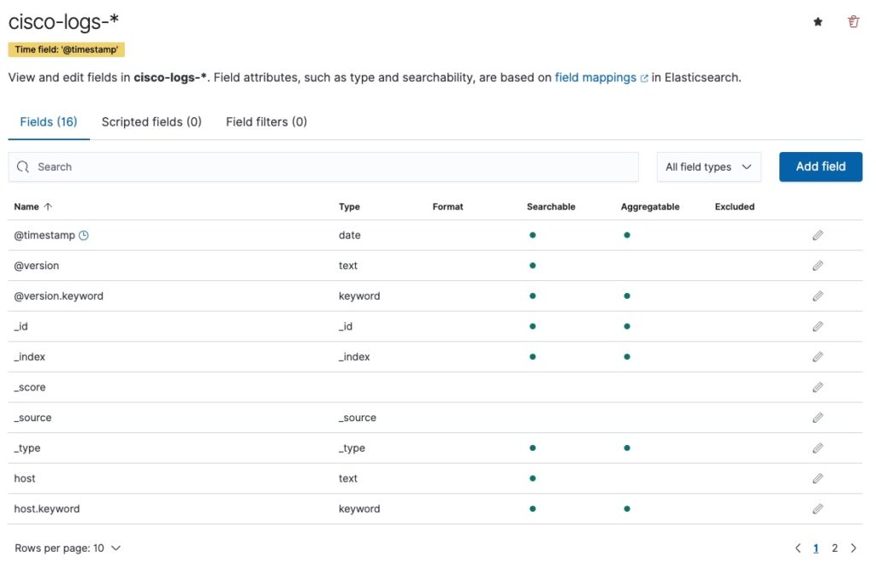Edit the _type field pencil icon

(x=817, y=448)
